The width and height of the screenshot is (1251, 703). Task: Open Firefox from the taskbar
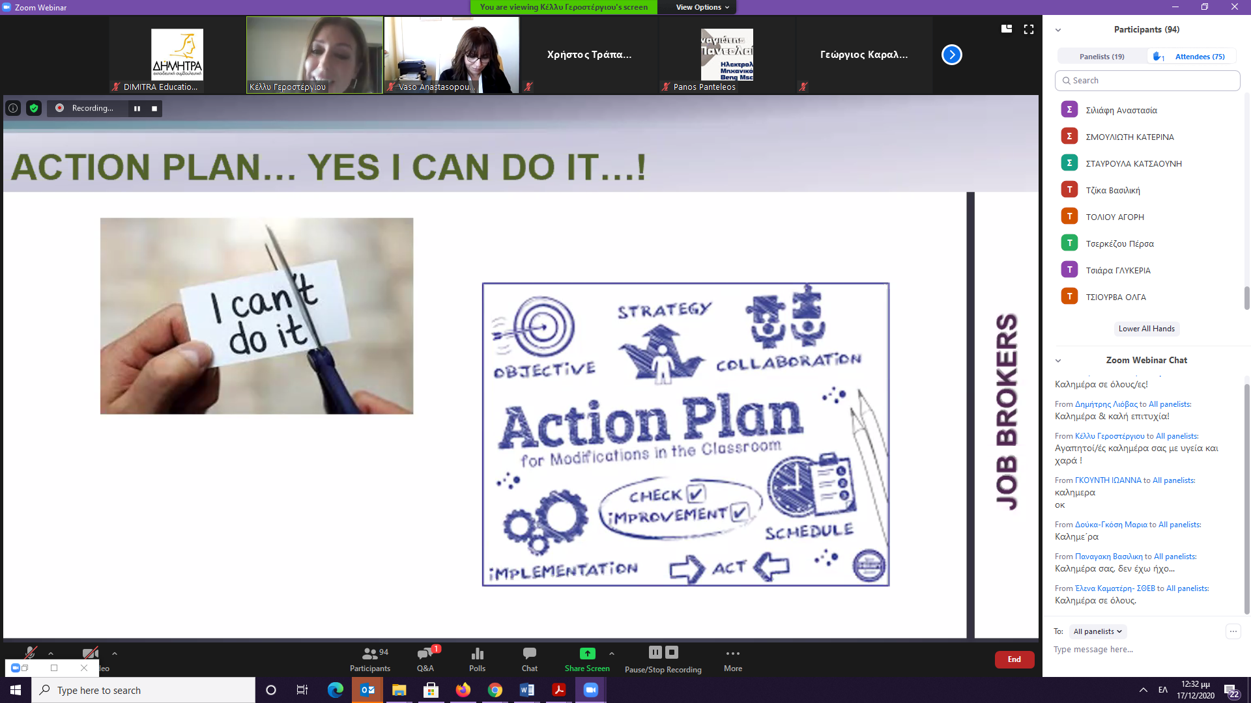pos(463,690)
